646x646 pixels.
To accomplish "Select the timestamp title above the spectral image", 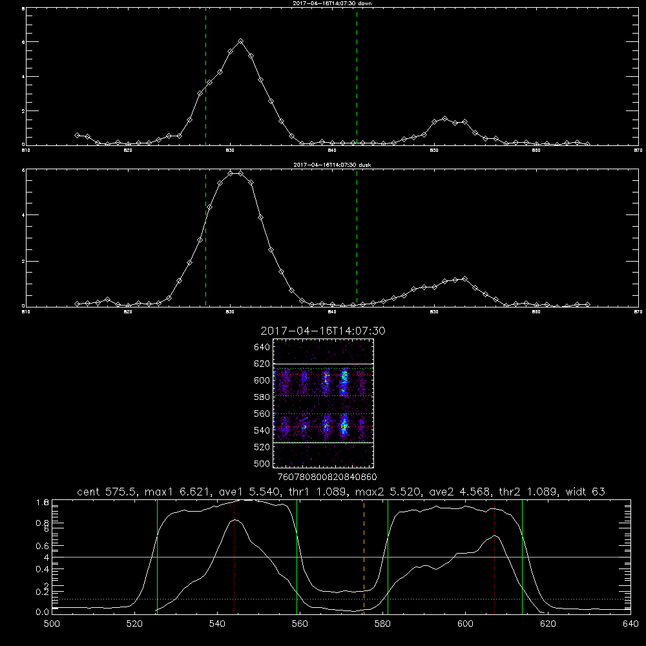I will (323, 331).
